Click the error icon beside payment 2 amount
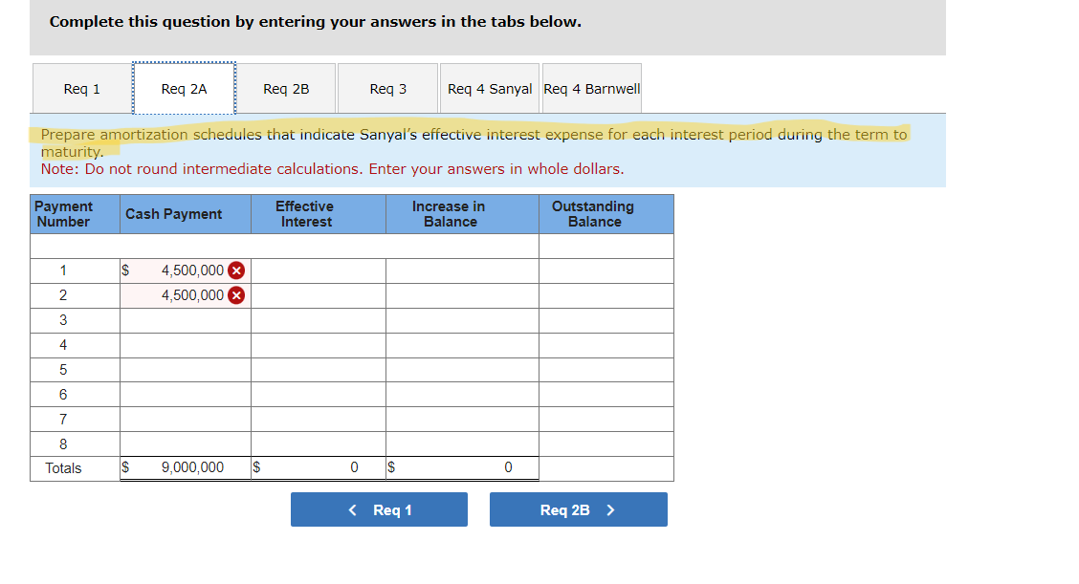This screenshot has height=584, width=1079. (236, 295)
